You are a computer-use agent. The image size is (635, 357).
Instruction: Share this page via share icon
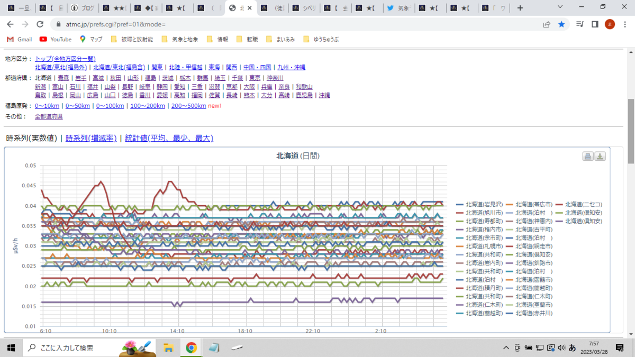(547, 24)
